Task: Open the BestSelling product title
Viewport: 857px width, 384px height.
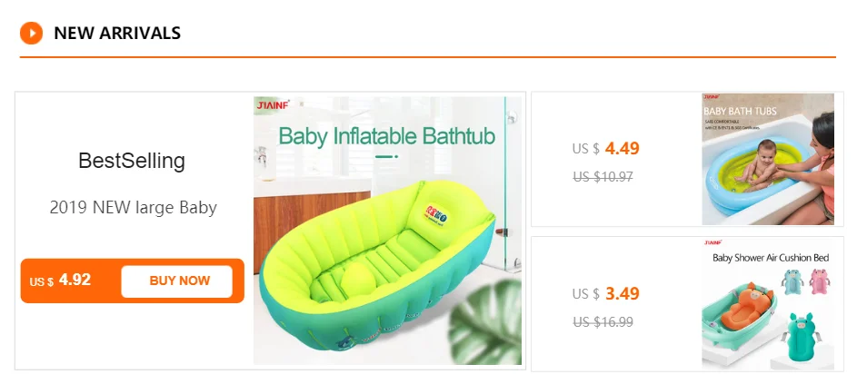Action: [132, 162]
